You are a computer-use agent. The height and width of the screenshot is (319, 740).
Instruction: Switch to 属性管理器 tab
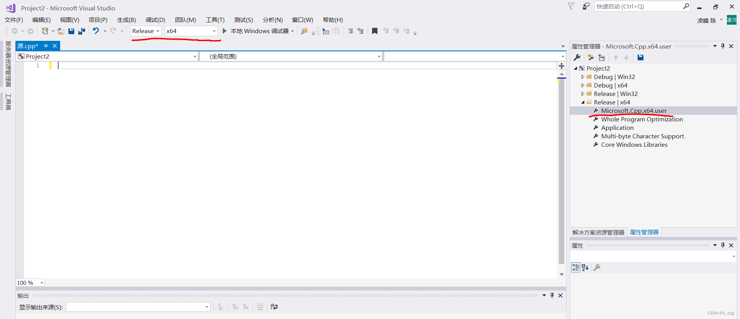tap(644, 232)
